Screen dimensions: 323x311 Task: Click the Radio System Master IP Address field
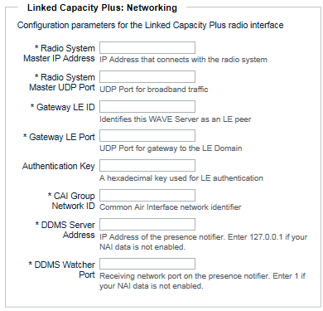(147, 48)
